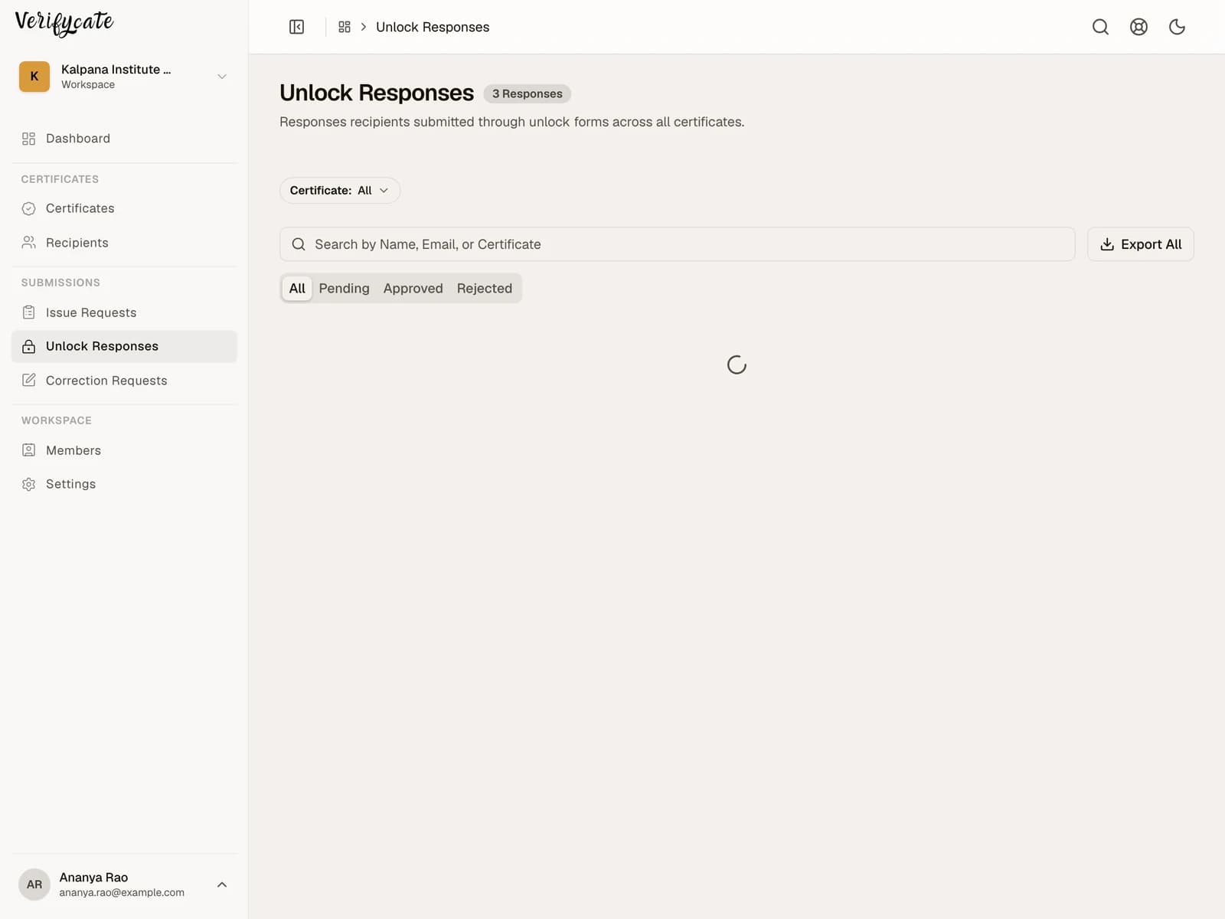Open the breadcrumb home grid icon
This screenshot has height=919, width=1225.
[345, 27]
